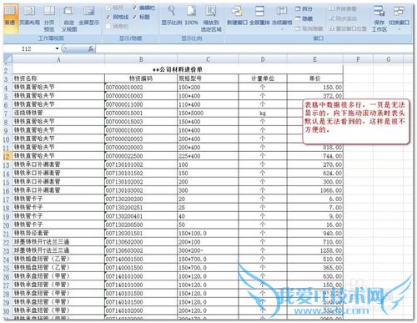Select cell with code 007140102000
Viewport: 417px width, 323px height.
coord(141,310)
